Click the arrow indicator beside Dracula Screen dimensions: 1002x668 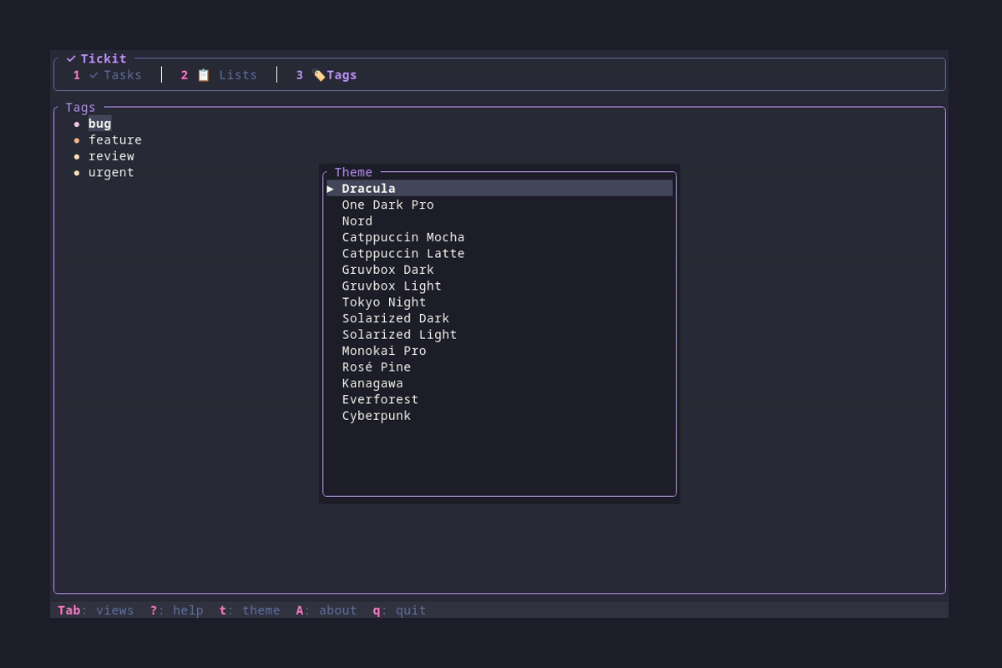[331, 188]
